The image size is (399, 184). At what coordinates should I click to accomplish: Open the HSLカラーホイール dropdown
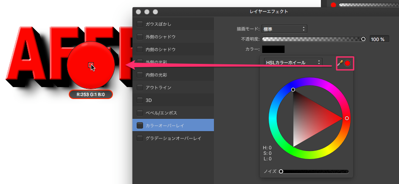tap(293, 62)
